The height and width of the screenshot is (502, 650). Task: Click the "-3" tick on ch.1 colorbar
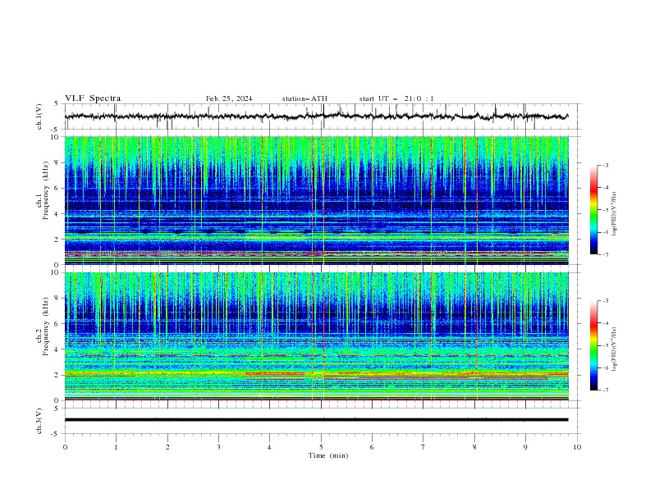[x=606, y=165]
